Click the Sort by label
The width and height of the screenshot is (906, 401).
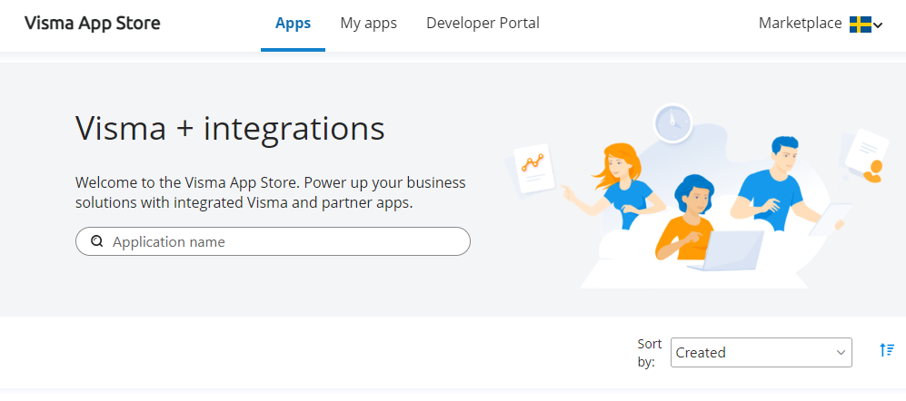(x=650, y=353)
